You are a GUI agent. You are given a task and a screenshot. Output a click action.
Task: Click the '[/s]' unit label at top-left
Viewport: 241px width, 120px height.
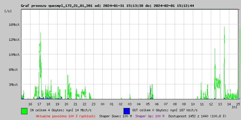pos(8,11)
